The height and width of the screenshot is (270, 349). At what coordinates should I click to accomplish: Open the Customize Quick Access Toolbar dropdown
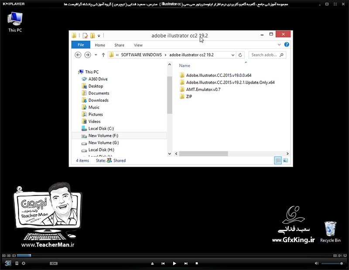click(x=99, y=36)
